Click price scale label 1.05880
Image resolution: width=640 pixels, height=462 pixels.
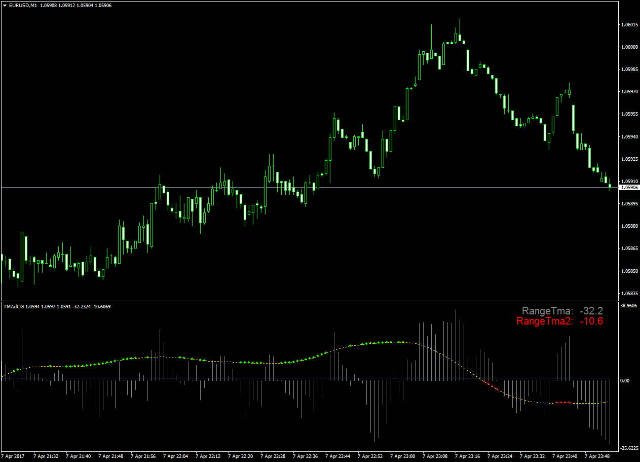[629, 226]
